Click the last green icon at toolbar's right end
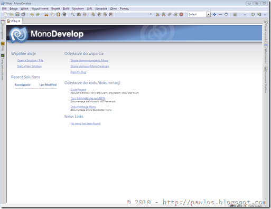This screenshot has height=209, width=271. point(259,14)
